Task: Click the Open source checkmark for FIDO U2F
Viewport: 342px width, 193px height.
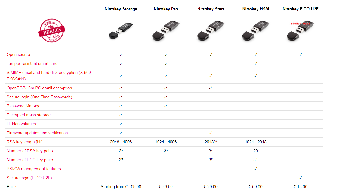Action: pyautogui.click(x=300, y=55)
